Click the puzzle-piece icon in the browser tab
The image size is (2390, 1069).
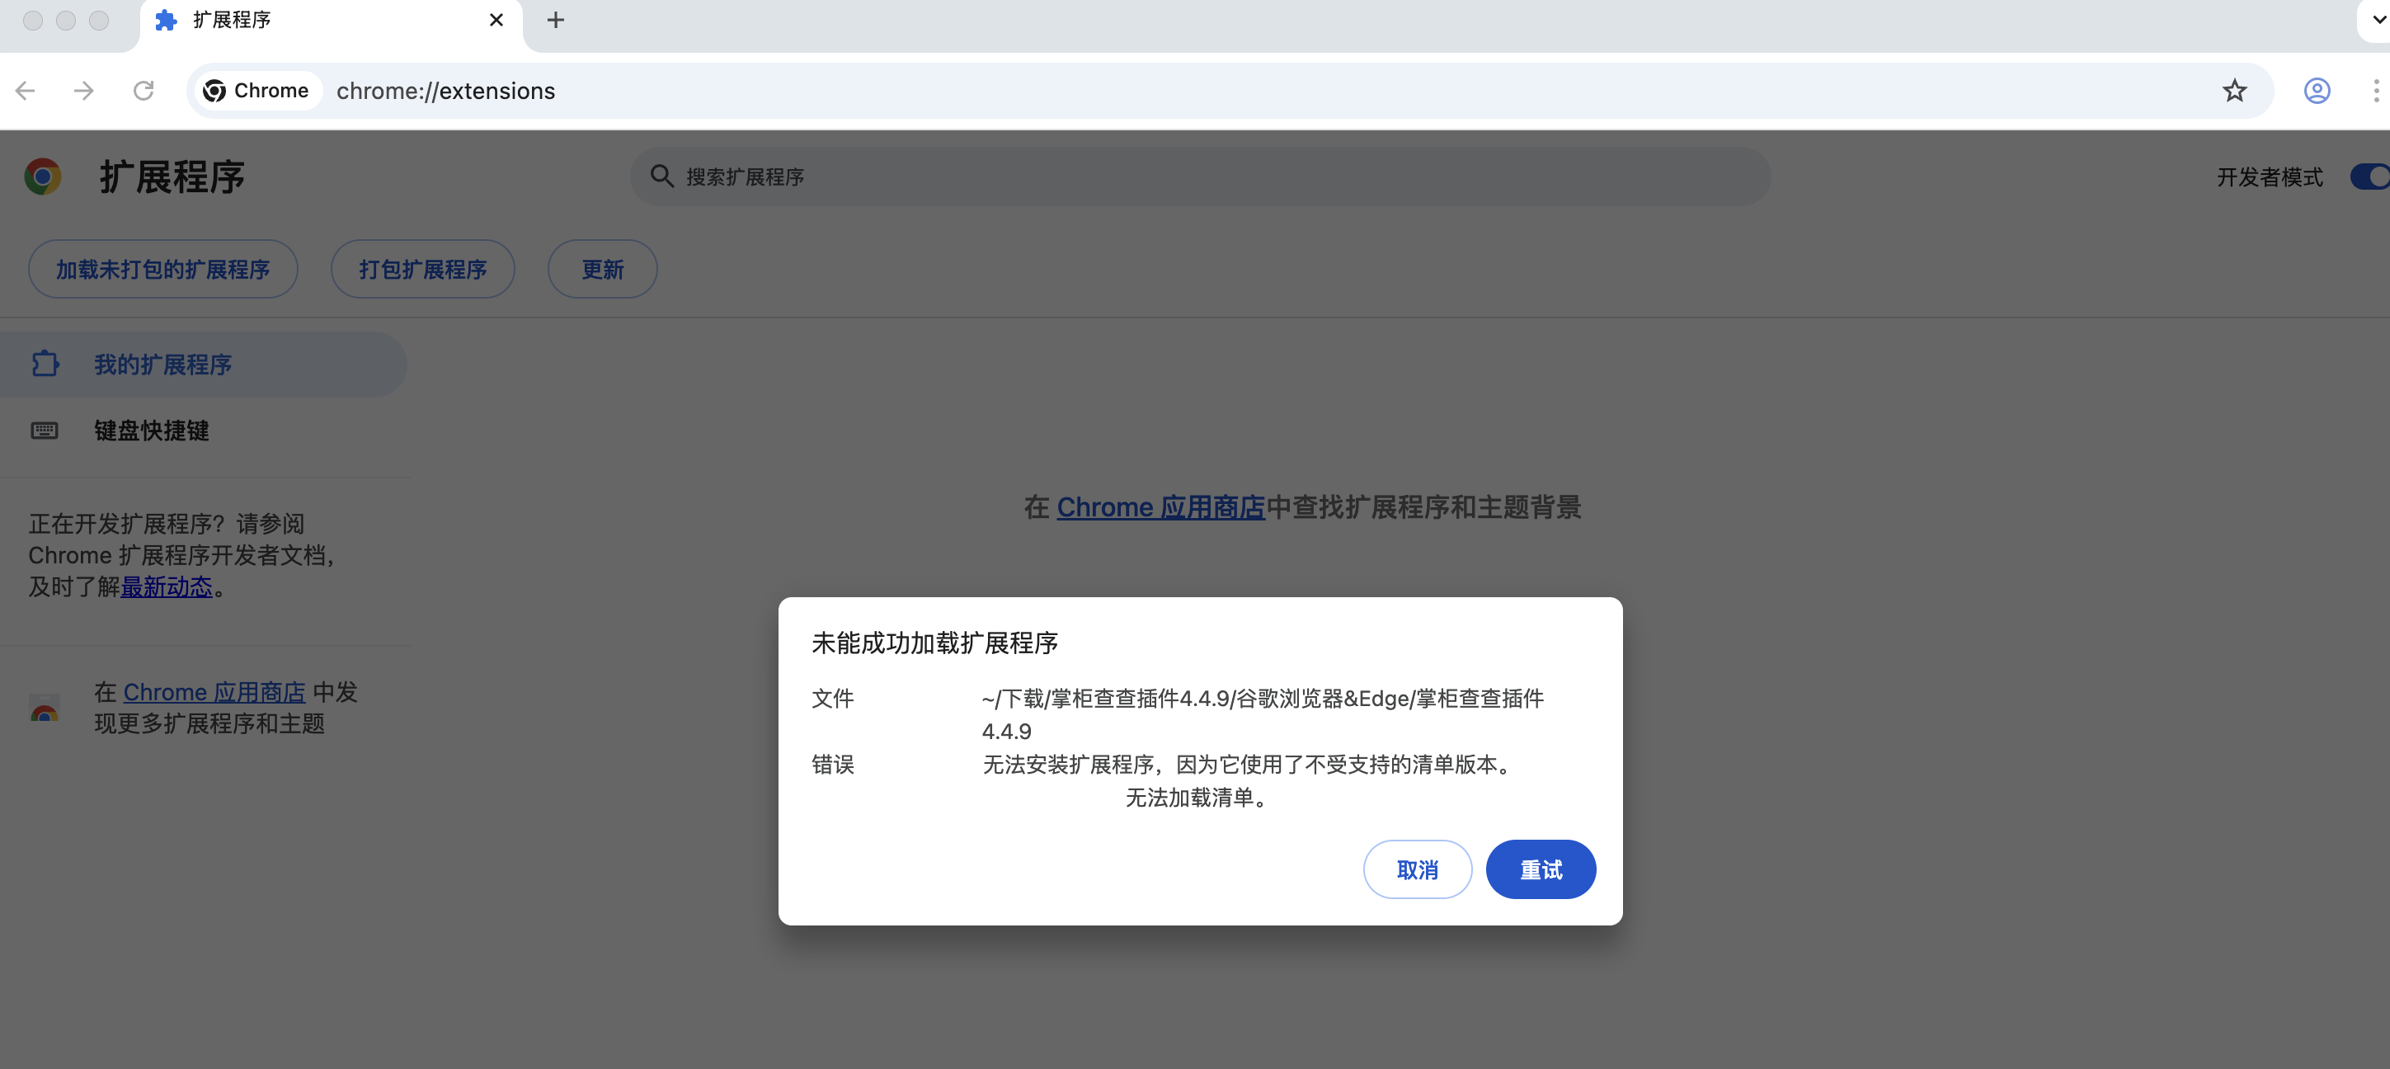[x=166, y=20]
